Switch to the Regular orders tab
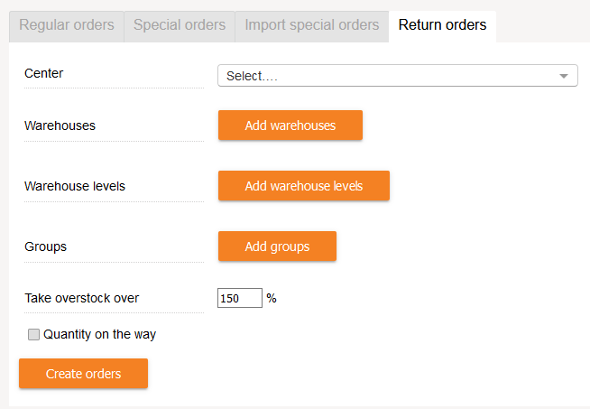 coord(66,25)
